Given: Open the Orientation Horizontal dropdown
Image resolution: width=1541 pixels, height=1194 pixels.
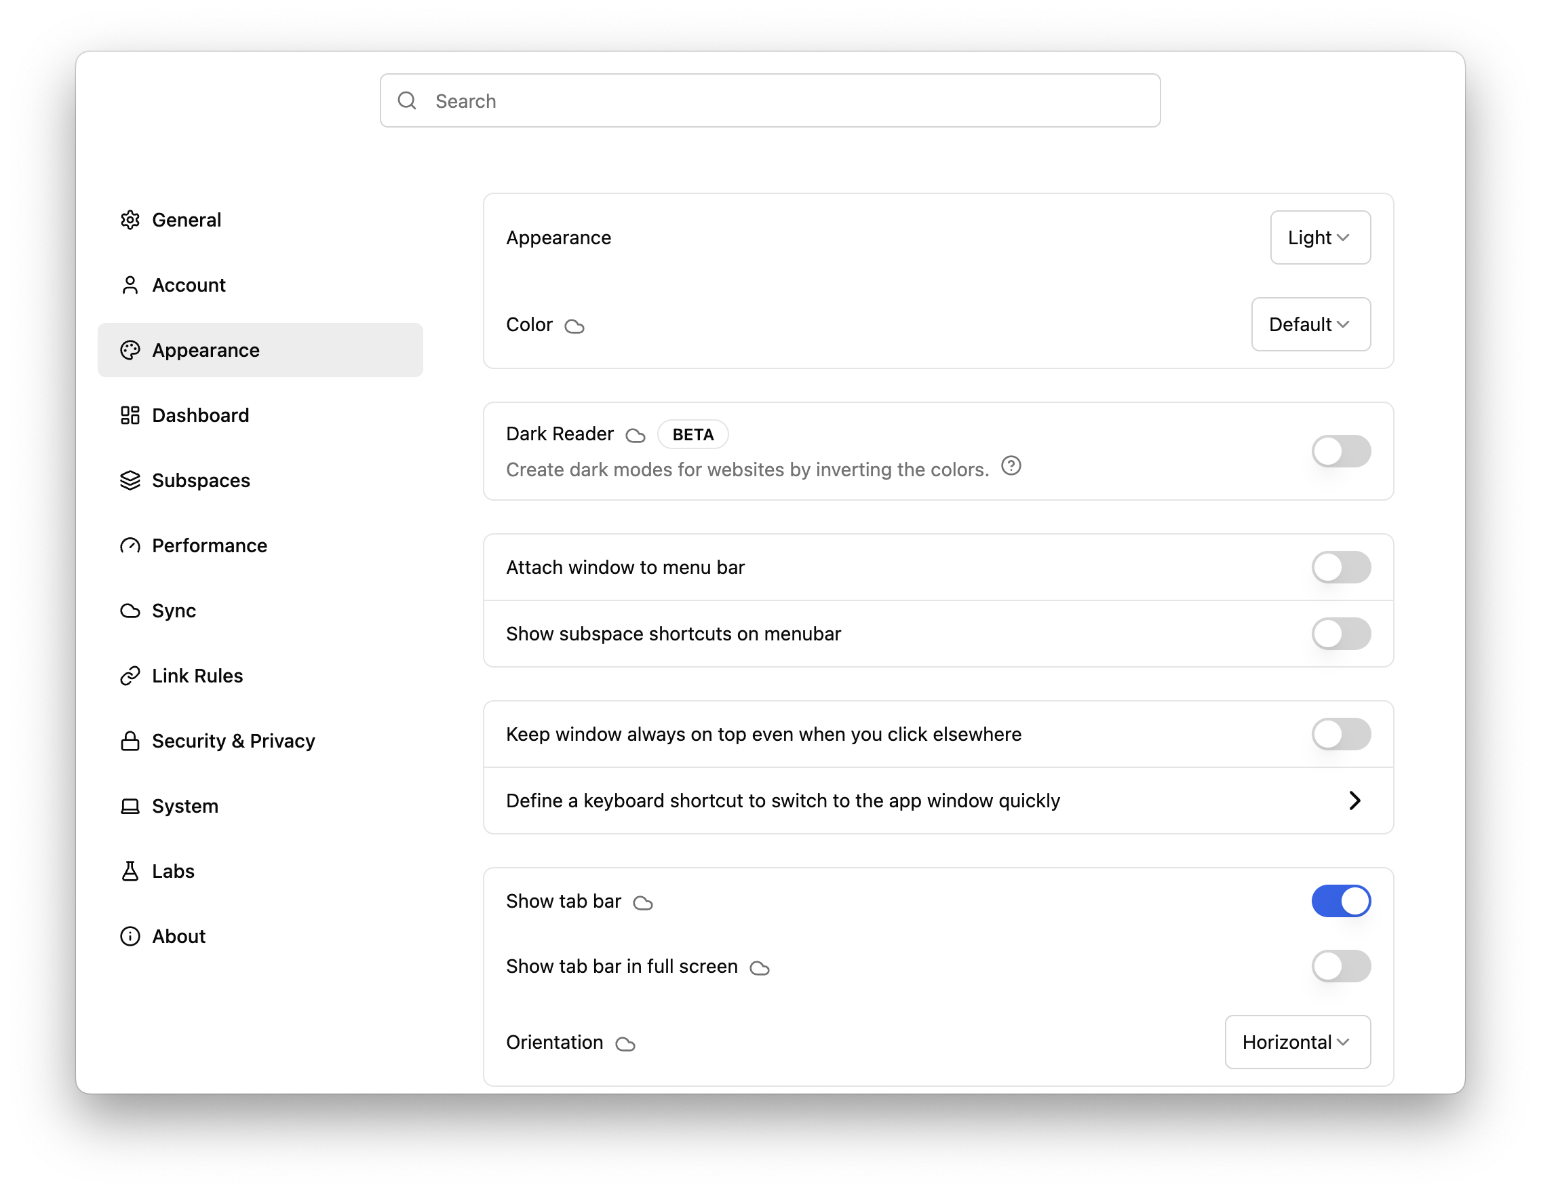Looking at the screenshot, I should [1297, 1042].
